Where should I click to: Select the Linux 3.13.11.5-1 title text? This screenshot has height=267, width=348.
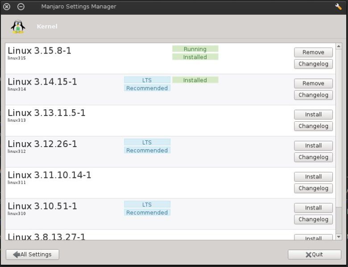pyautogui.click(x=46, y=113)
